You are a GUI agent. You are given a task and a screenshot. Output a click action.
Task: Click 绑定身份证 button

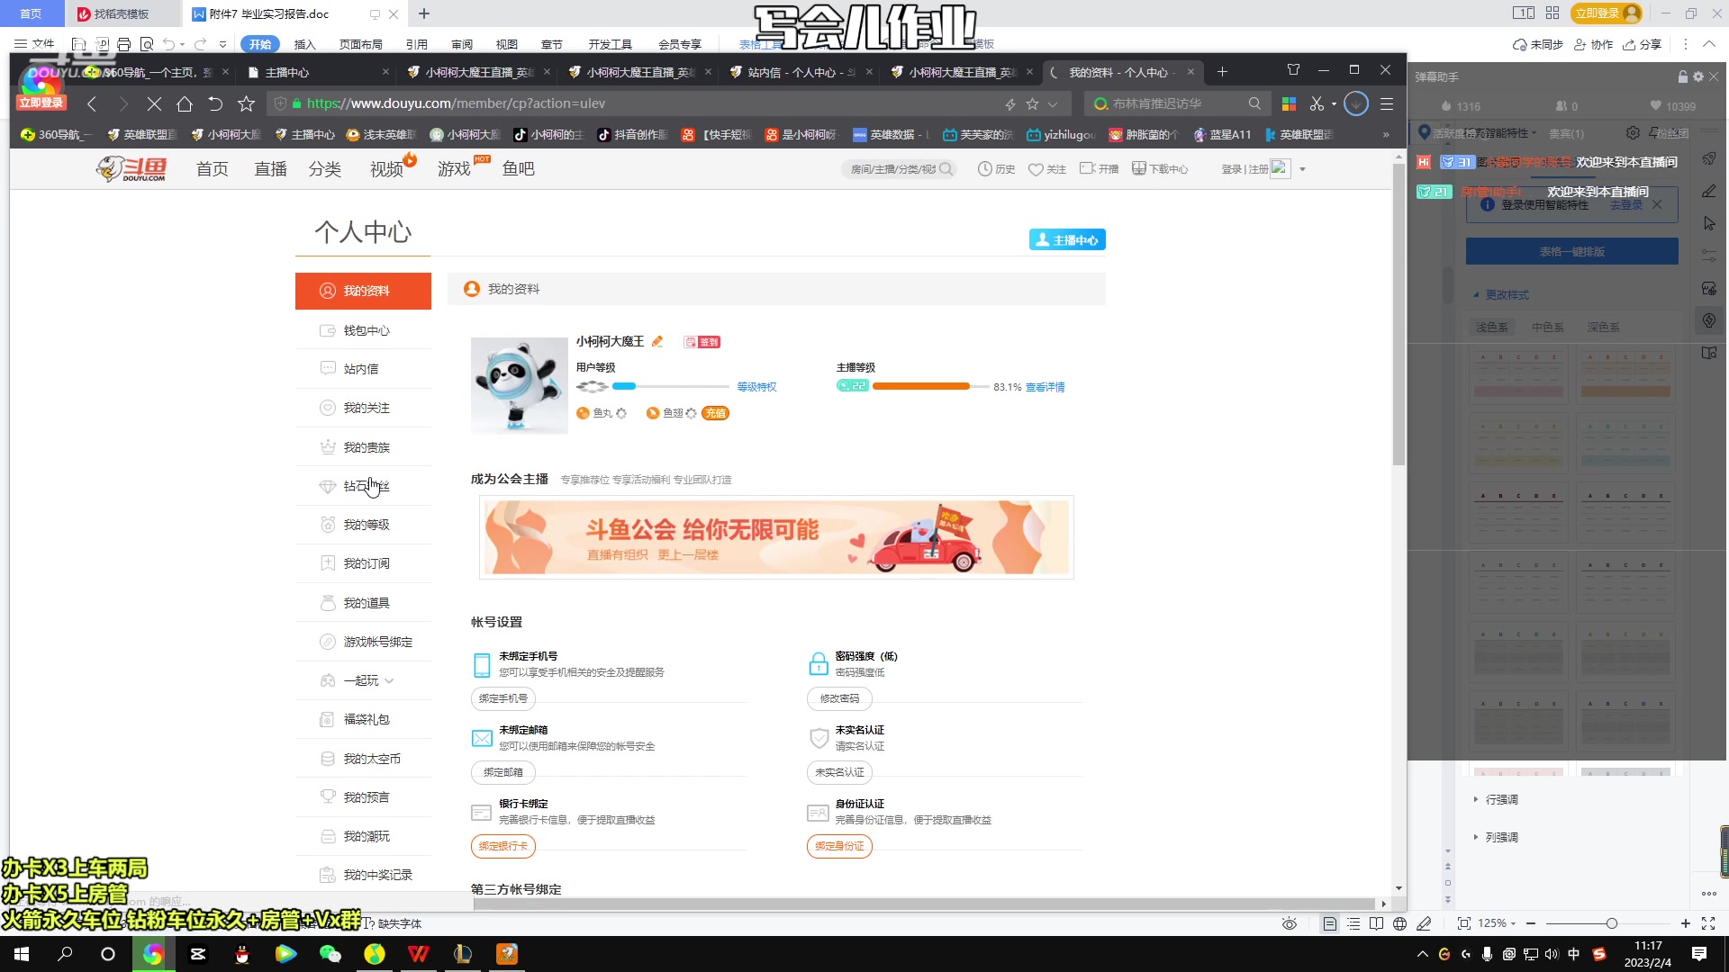[x=839, y=846]
